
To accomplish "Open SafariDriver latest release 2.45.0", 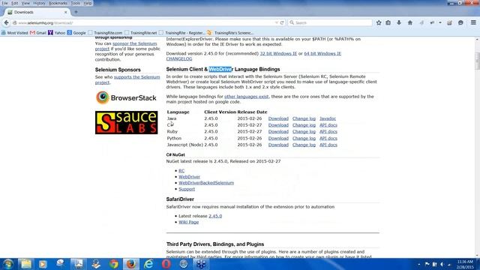I will click(x=215, y=216).
